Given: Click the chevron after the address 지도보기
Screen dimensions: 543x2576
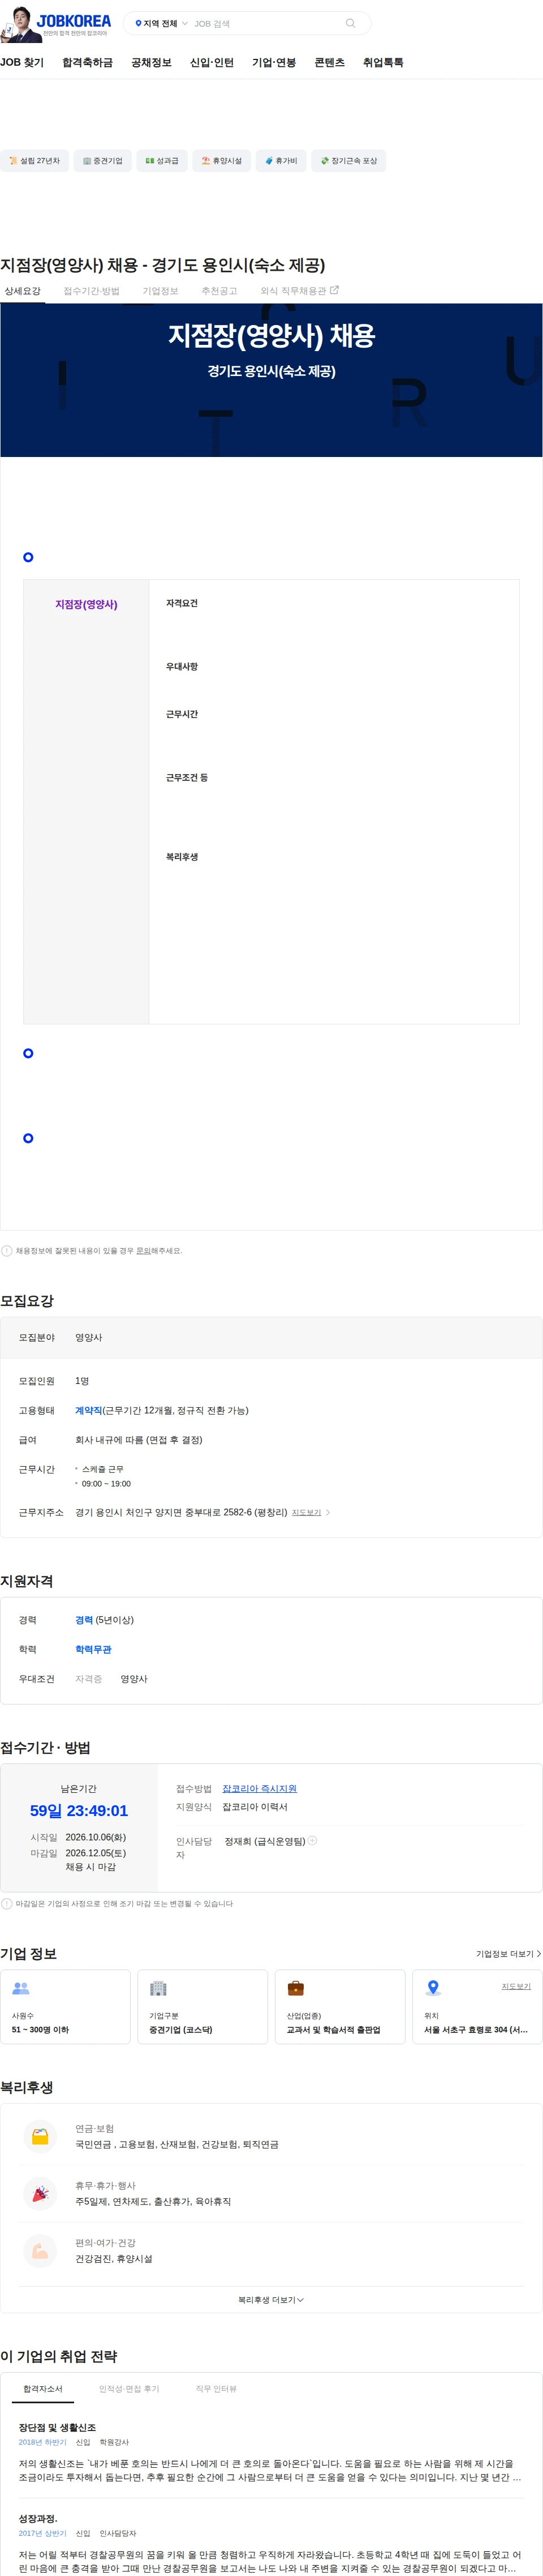Looking at the screenshot, I should [329, 1513].
